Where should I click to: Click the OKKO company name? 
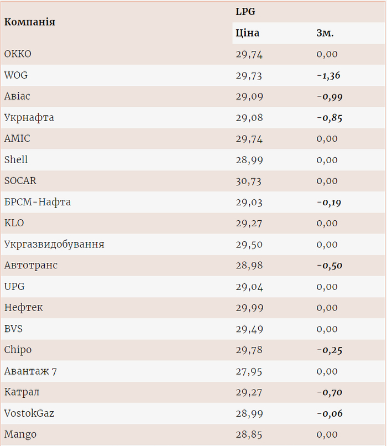[18, 54]
